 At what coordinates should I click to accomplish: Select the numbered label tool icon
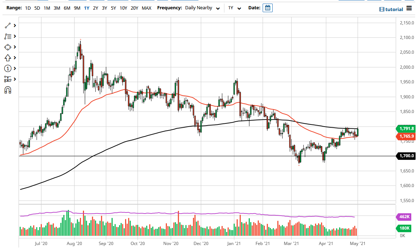[8, 68]
